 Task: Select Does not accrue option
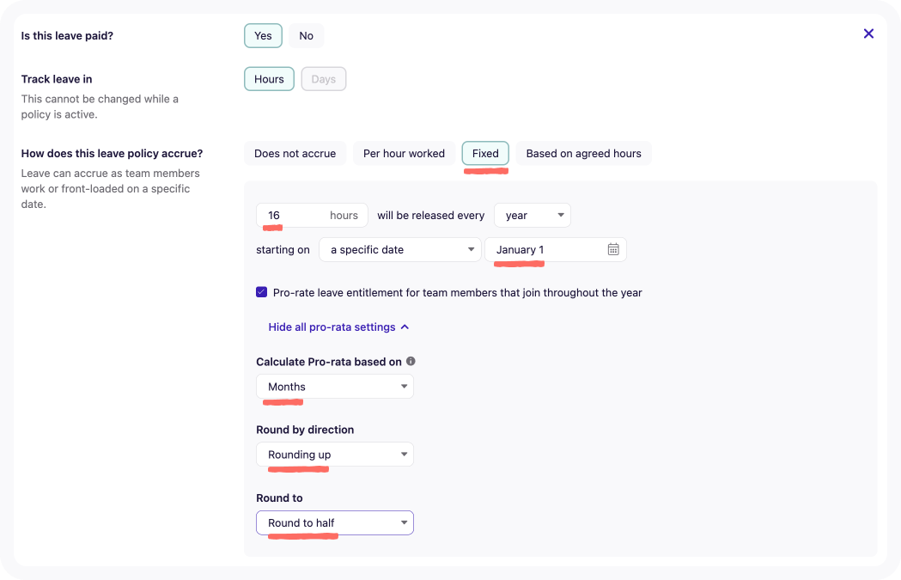pyautogui.click(x=295, y=153)
